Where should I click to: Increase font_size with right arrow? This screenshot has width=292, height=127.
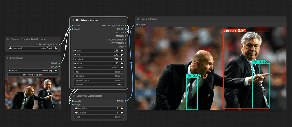pos(122,113)
